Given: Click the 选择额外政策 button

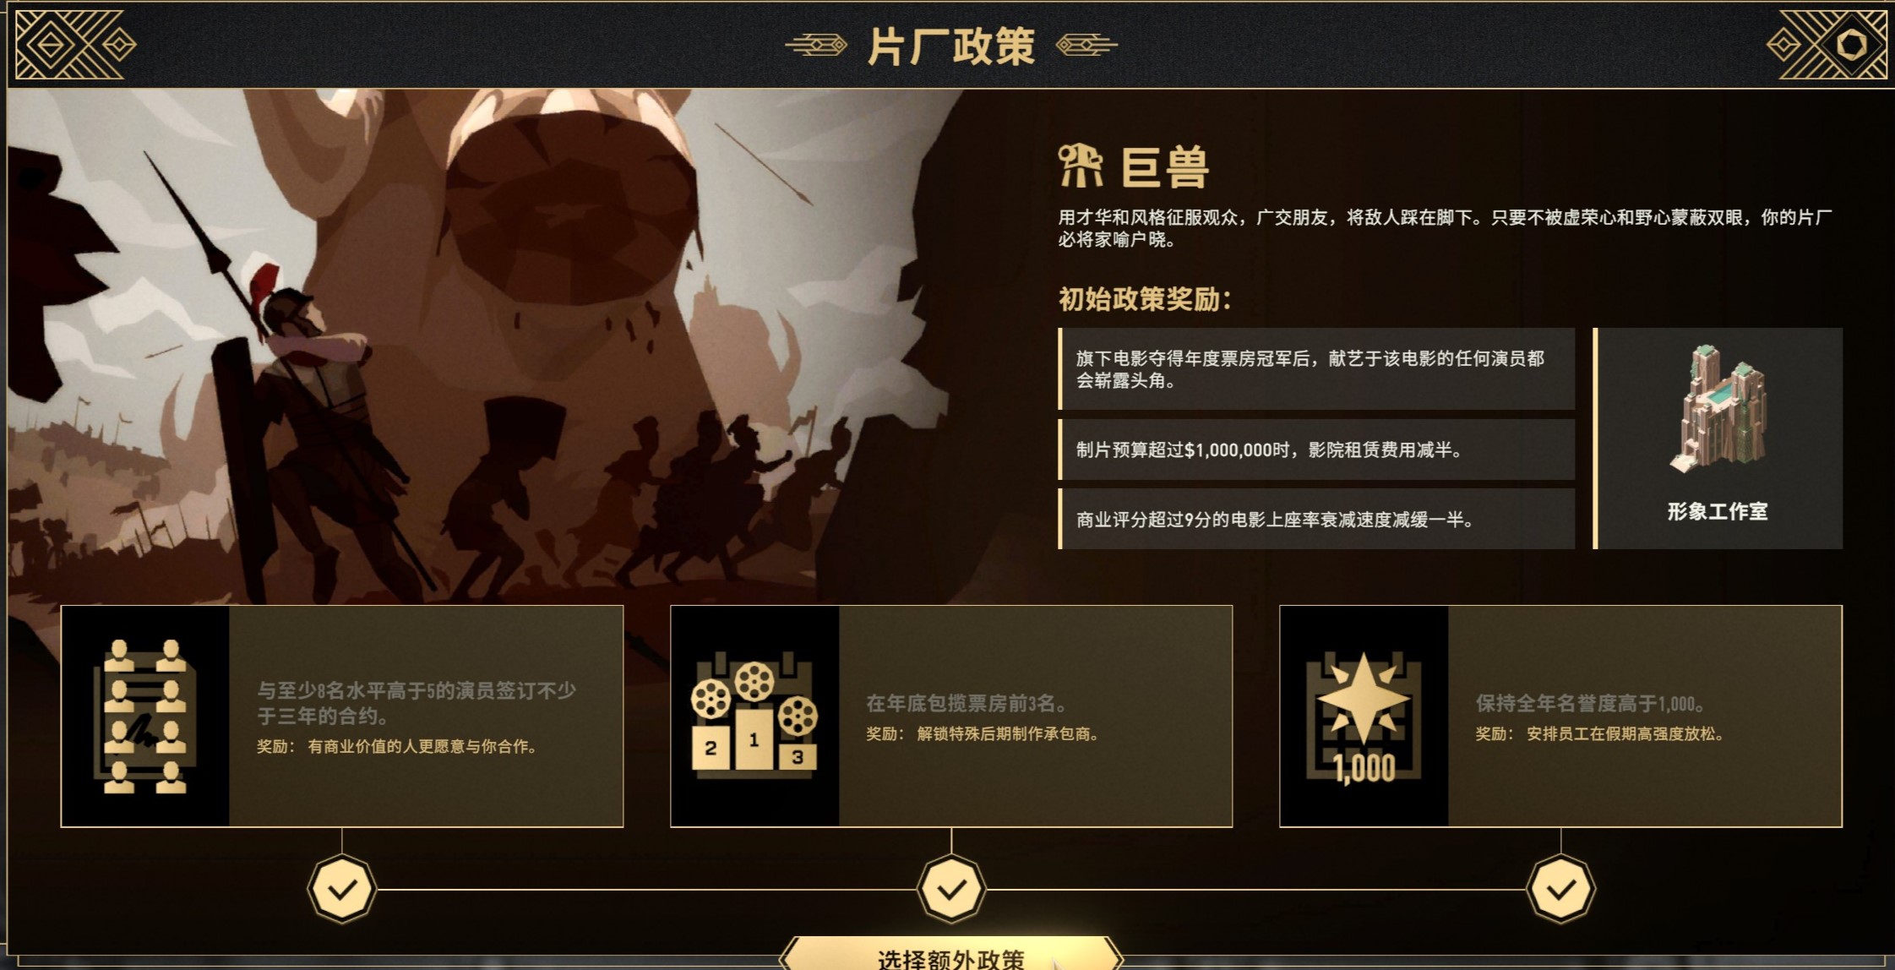Looking at the screenshot, I should coord(951,955).
